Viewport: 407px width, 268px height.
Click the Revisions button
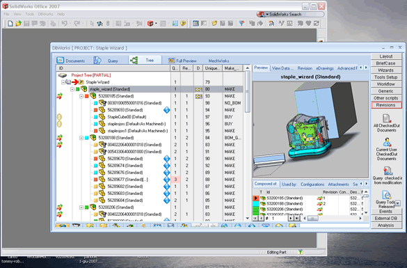pyautogui.click(x=386, y=105)
